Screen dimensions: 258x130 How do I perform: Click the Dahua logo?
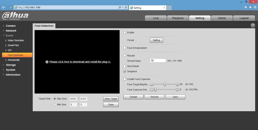click(15, 16)
